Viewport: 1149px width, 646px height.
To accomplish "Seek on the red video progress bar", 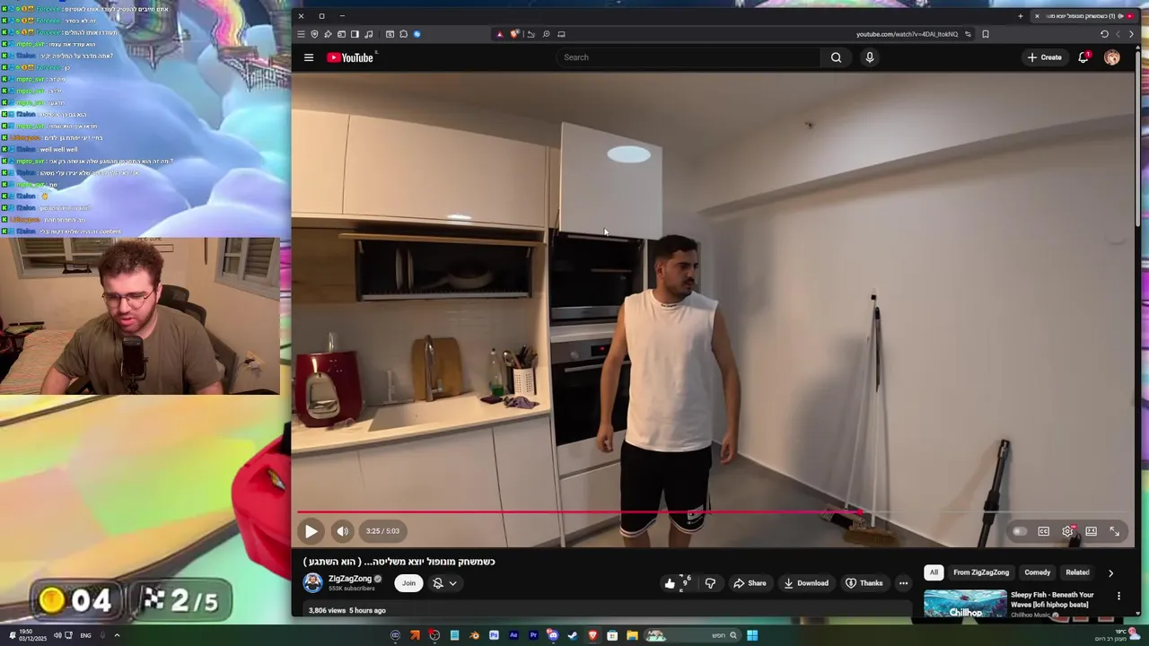I will tap(579, 513).
